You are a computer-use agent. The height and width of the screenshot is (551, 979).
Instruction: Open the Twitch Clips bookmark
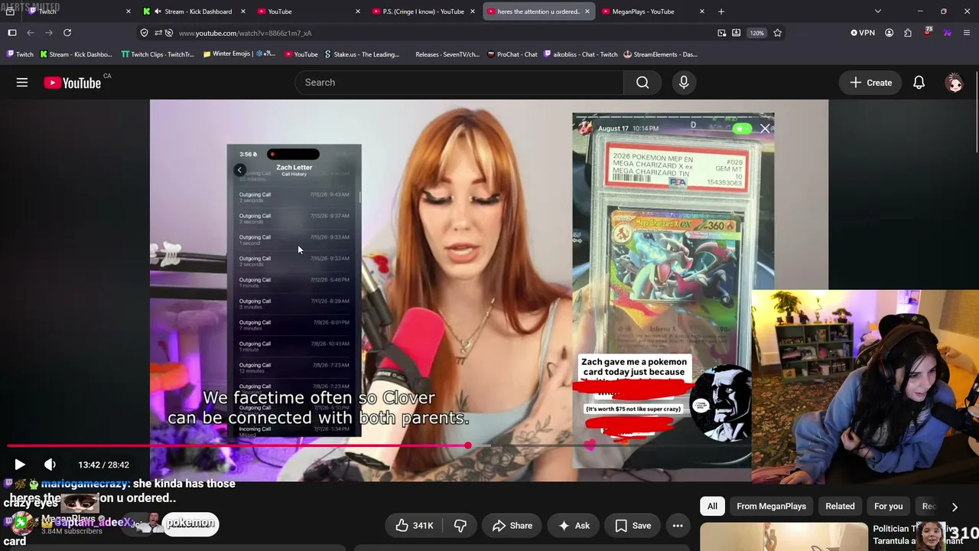[158, 54]
